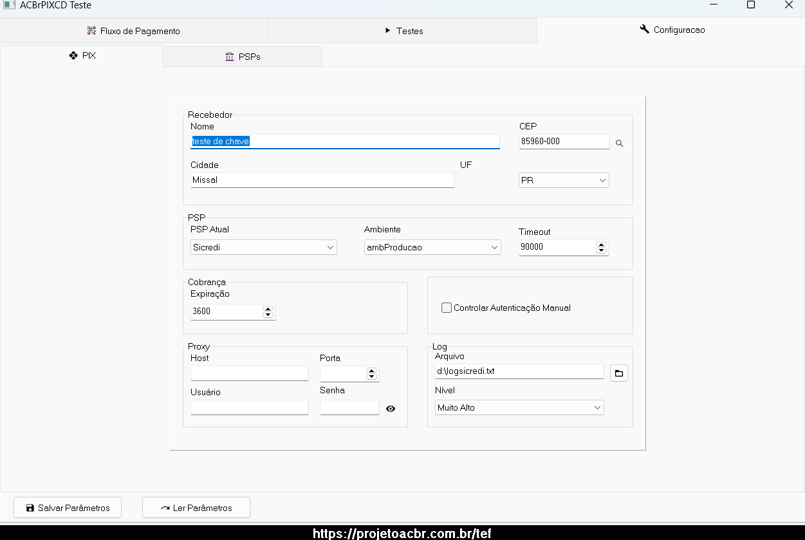Enable Controlar Autenticação Manual checkbox

click(447, 308)
